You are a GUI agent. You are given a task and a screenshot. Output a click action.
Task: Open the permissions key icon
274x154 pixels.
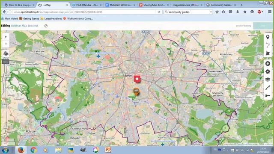pyautogui.click(x=268, y=95)
